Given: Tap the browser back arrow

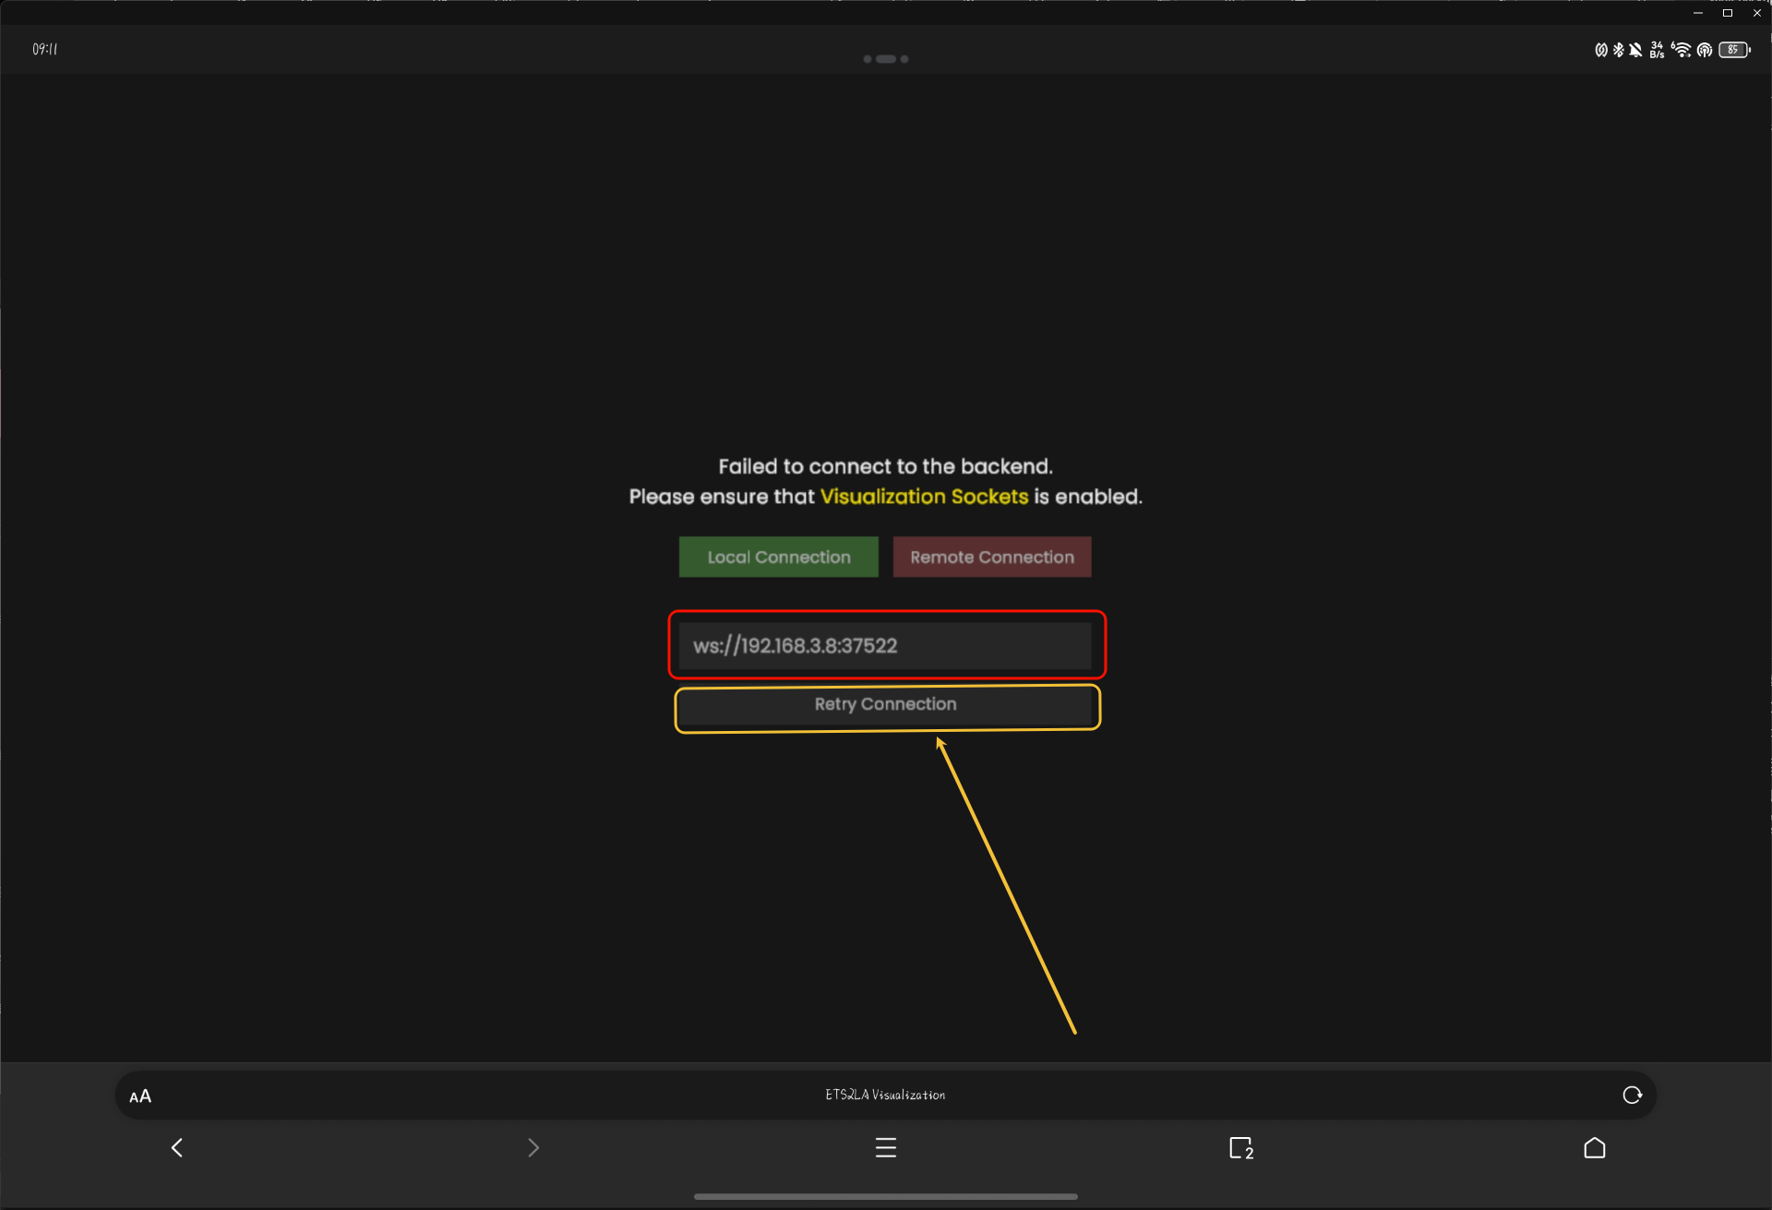Looking at the screenshot, I should (x=177, y=1147).
